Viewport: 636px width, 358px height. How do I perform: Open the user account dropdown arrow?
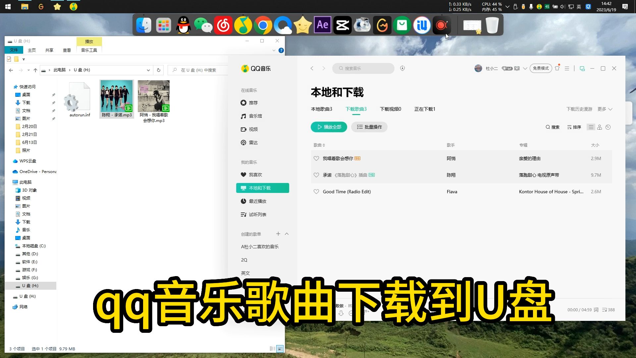click(525, 68)
